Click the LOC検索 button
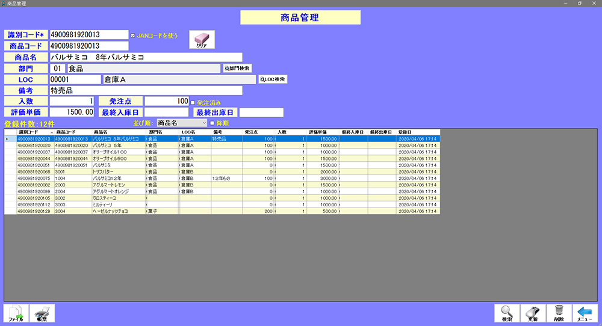The width and height of the screenshot is (602, 326). point(273,79)
